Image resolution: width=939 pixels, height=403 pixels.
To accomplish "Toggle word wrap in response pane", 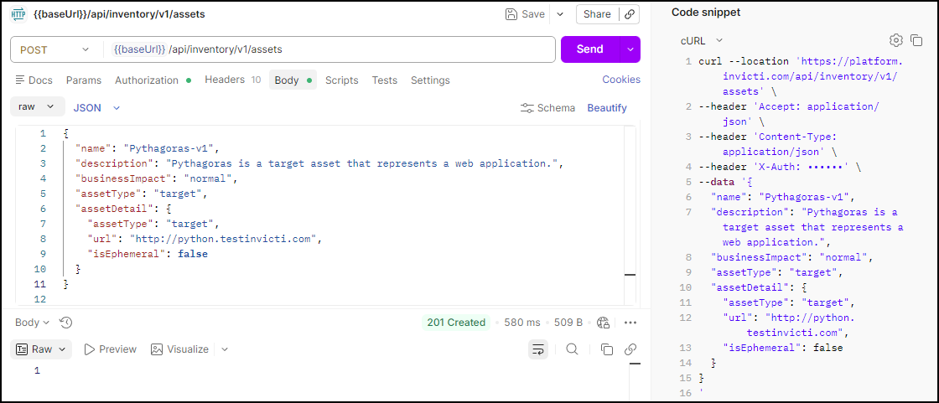I will coord(537,349).
